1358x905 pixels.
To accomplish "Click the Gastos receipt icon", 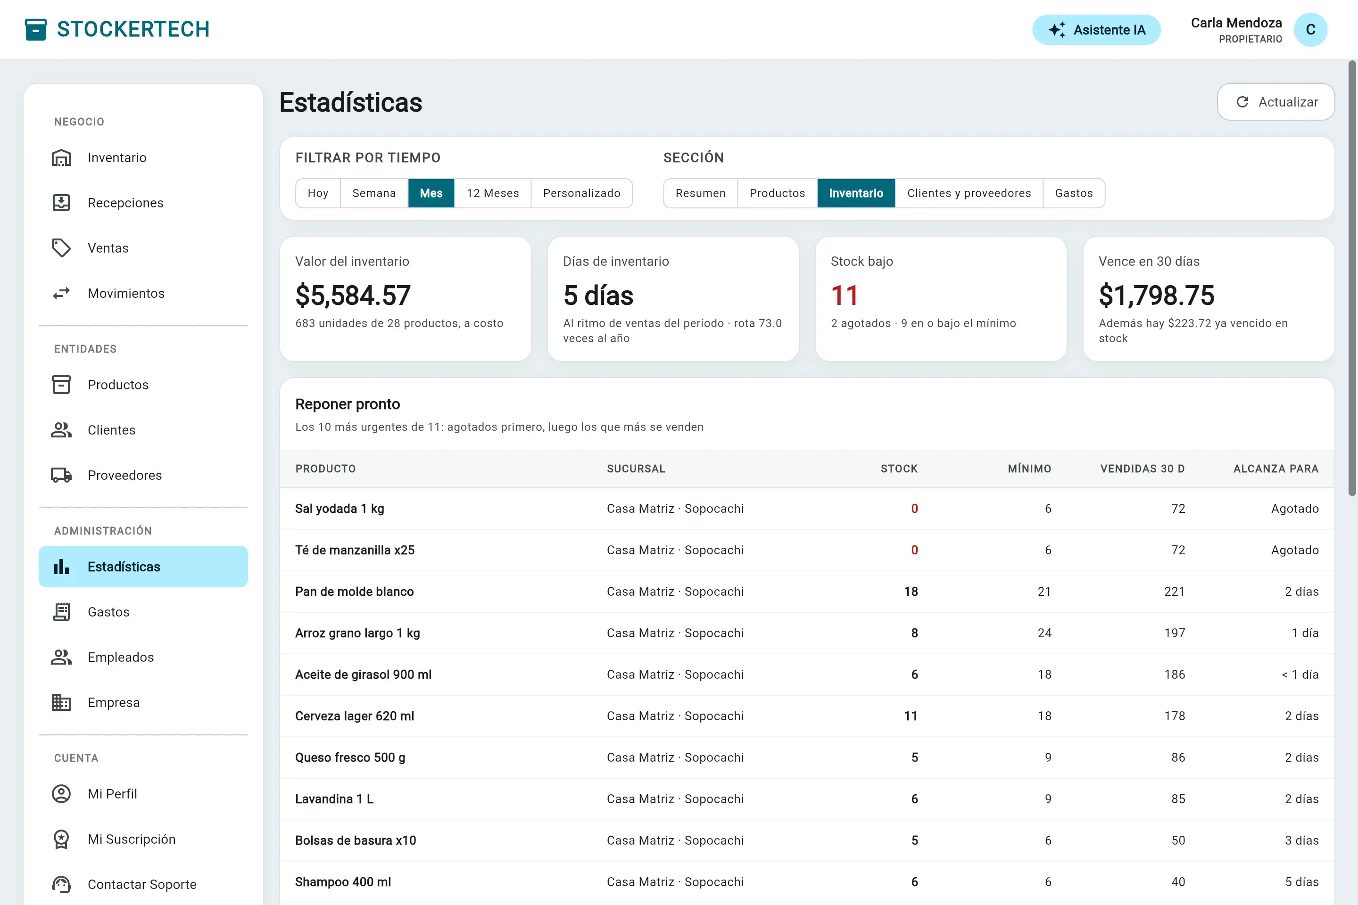I will pyautogui.click(x=61, y=612).
